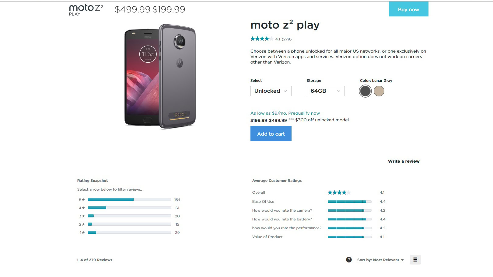Viewport: 493px width, 277px height.
Task: Click the help question mark icon
Action: point(349,260)
